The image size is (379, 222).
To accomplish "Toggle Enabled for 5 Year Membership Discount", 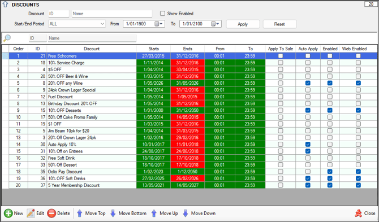I will (x=330, y=185).
